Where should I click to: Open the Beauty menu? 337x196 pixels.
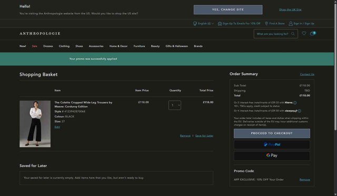pos(155,46)
